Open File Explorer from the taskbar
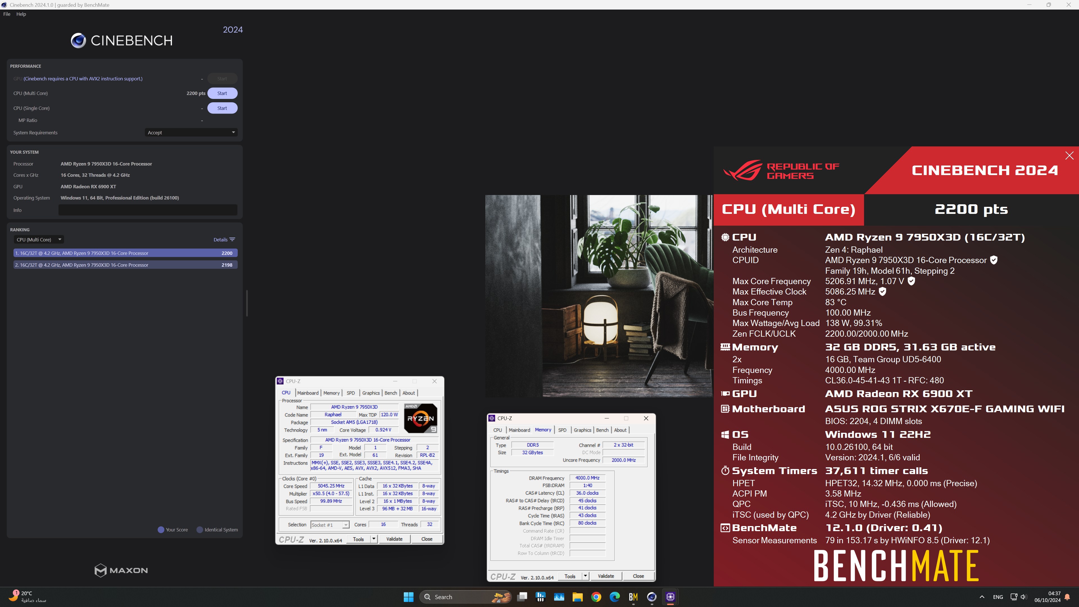Screen dimensions: 1079x607 click(x=578, y=597)
